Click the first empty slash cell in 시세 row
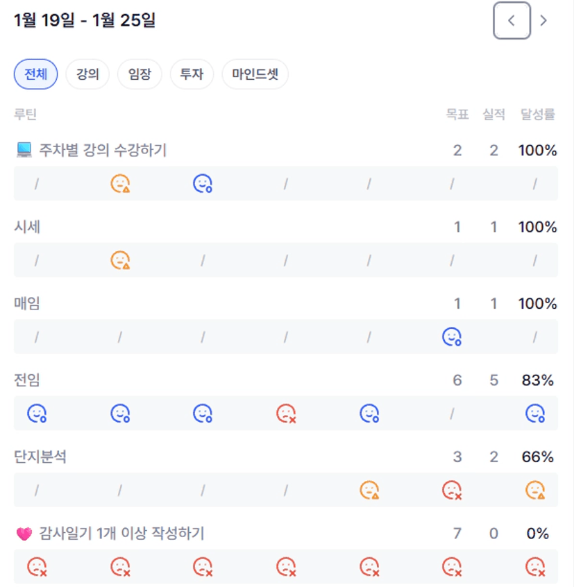 coord(37,261)
